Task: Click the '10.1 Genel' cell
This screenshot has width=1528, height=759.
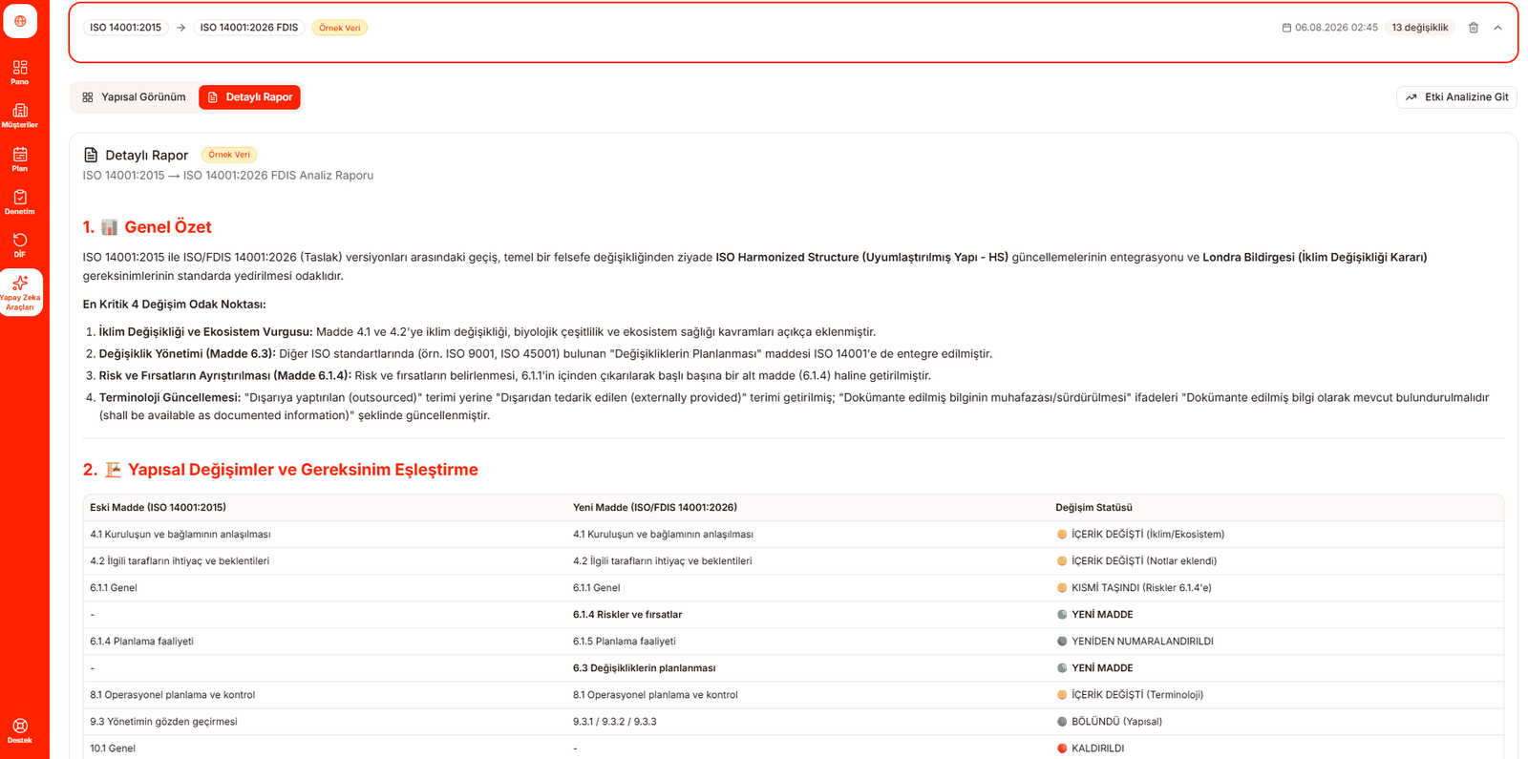Action: coord(113,748)
